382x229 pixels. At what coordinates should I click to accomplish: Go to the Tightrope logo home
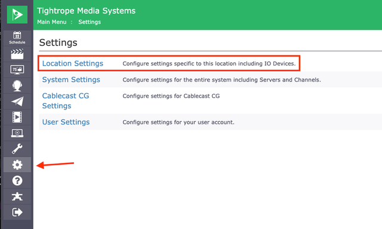coord(17,14)
